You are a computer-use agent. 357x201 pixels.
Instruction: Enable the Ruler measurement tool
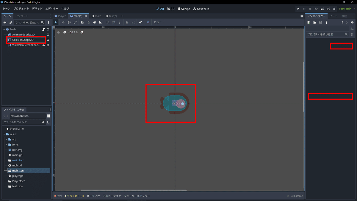(x=100, y=22)
